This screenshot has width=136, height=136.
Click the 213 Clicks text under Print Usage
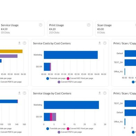[x=54, y=33]
